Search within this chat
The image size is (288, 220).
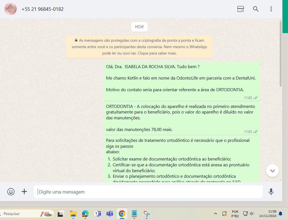[x=256, y=9]
